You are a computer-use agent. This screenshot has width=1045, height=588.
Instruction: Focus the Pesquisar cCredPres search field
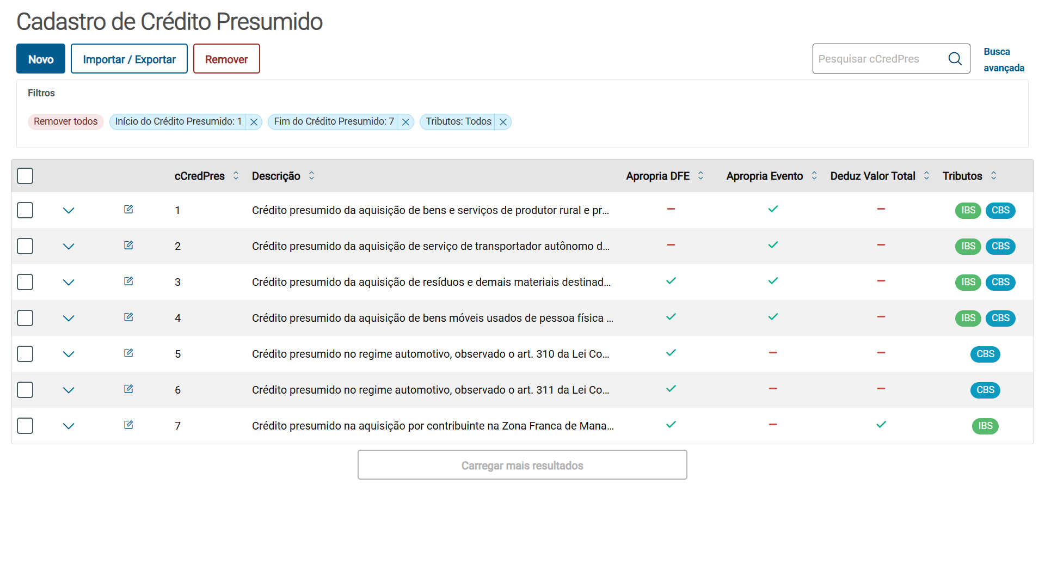coord(879,59)
